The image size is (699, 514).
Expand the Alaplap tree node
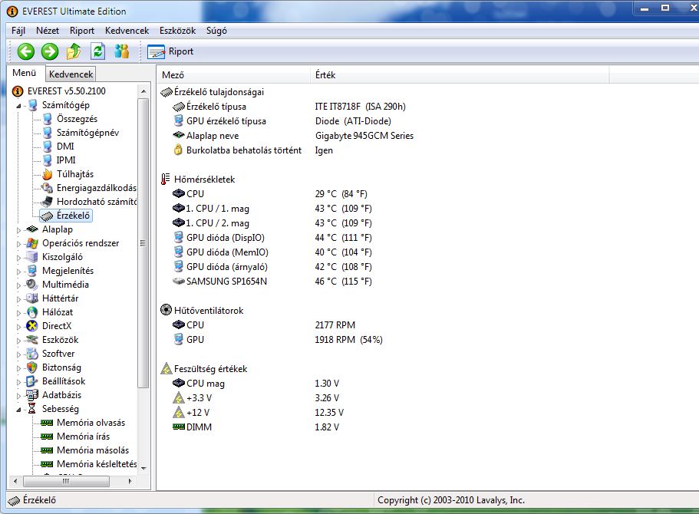(x=18, y=230)
